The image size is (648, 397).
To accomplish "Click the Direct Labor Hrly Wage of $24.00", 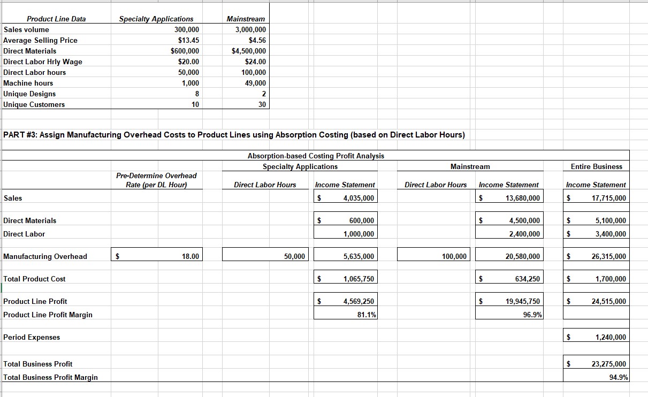I will [x=251, y=62].
